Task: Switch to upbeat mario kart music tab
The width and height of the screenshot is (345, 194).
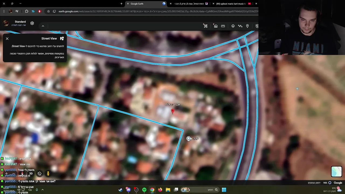Action: click(x=232, y=4)
